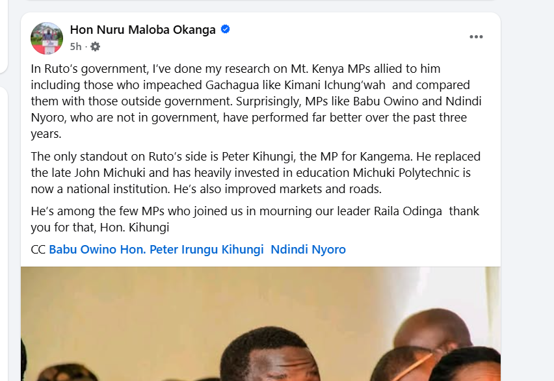Open the post's attached photo
Viewport: 554px width, 381px height.
pyautogui.click(x=260, y=325)
